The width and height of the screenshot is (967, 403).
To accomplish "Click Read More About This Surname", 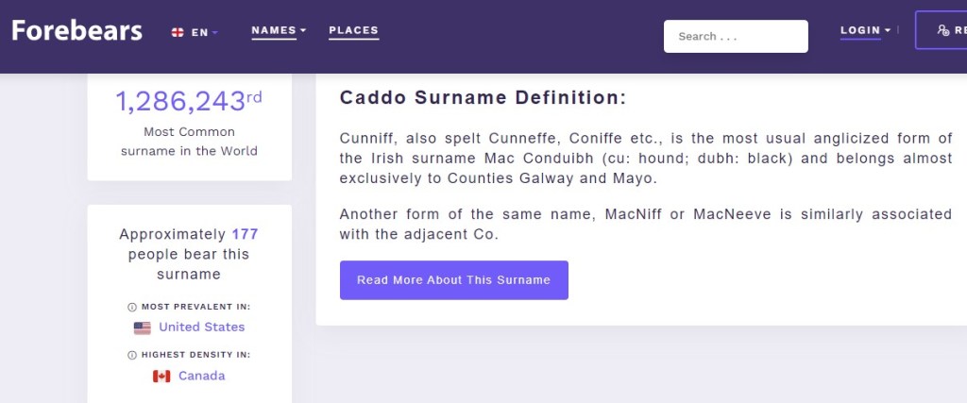I will click(453, 280).
